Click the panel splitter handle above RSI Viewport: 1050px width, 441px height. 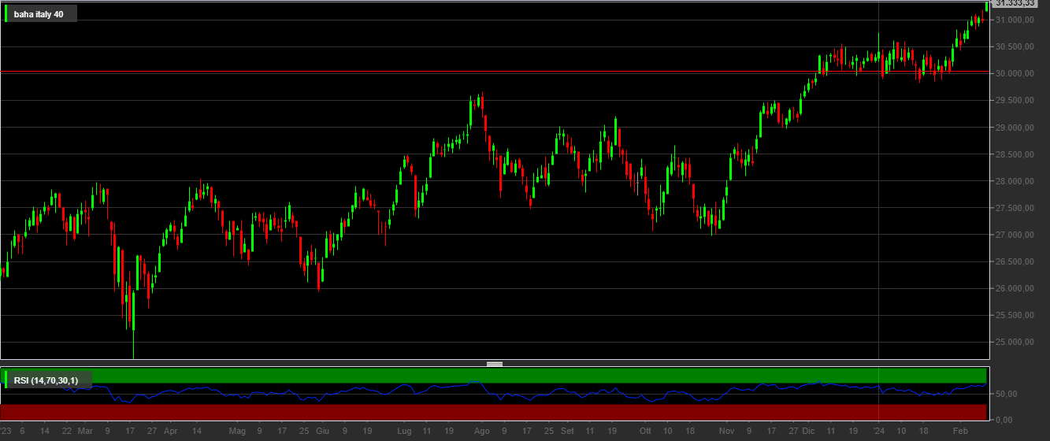[495, 364]
